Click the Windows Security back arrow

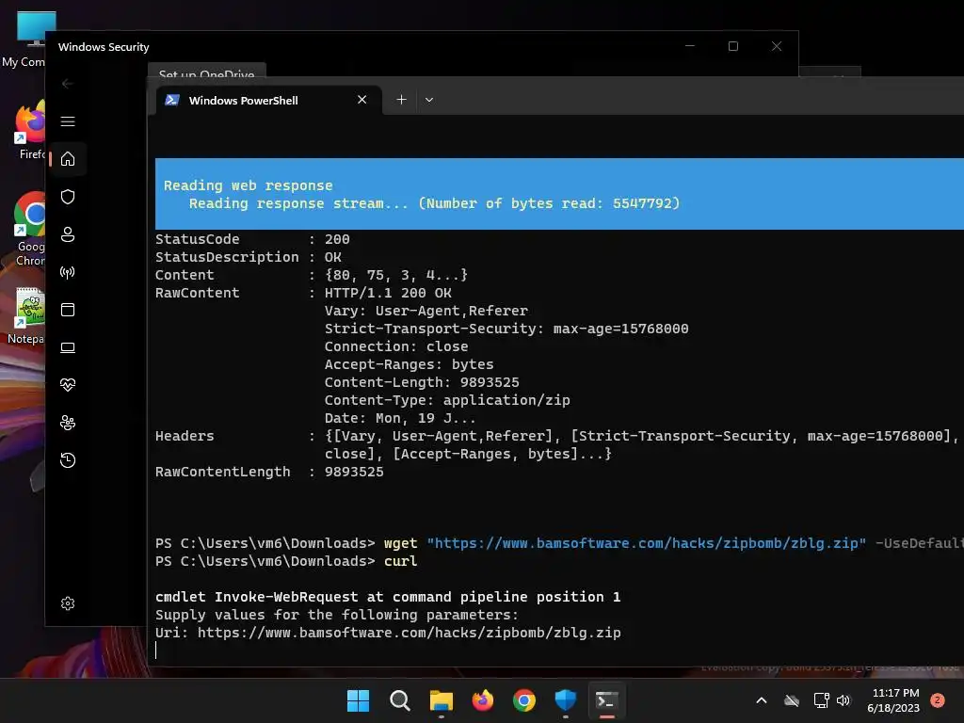pyautogui.click(x=68, y=84)
